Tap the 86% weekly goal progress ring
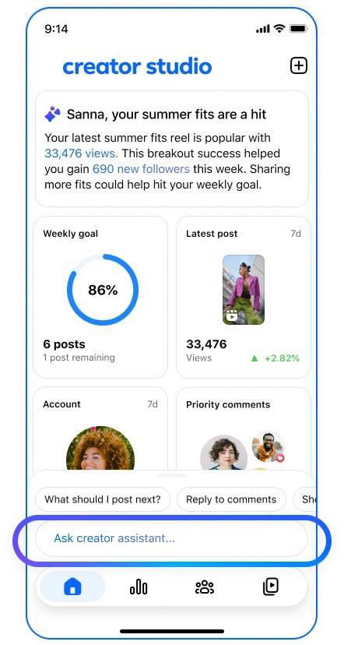 pos(103,291)
